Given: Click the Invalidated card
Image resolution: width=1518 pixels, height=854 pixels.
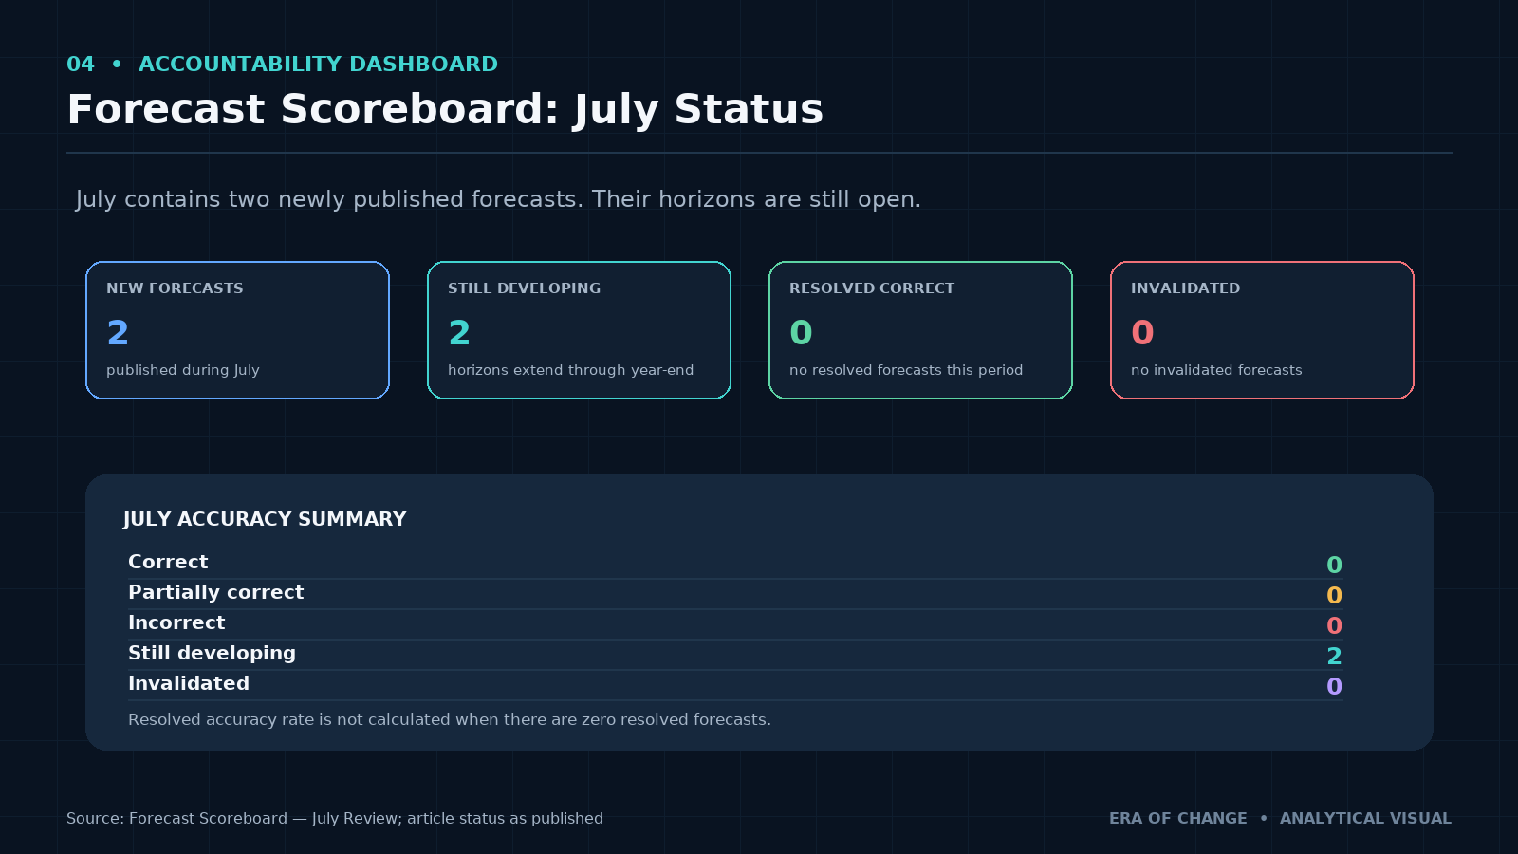Looking at the screenshot, I should (1262, 330).
